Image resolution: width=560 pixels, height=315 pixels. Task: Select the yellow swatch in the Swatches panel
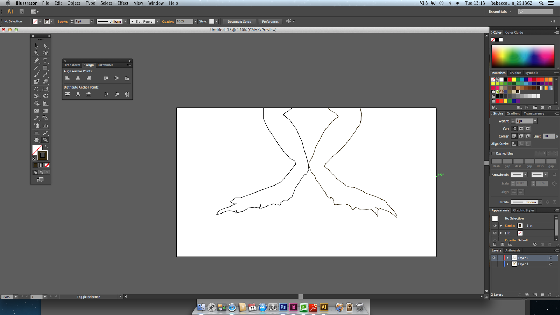[513, 79]
